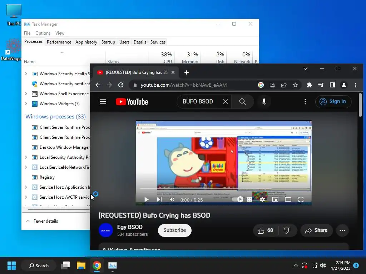Install app icon in address bar
Screen dimensions: 366x274
(x=272, y=85)
